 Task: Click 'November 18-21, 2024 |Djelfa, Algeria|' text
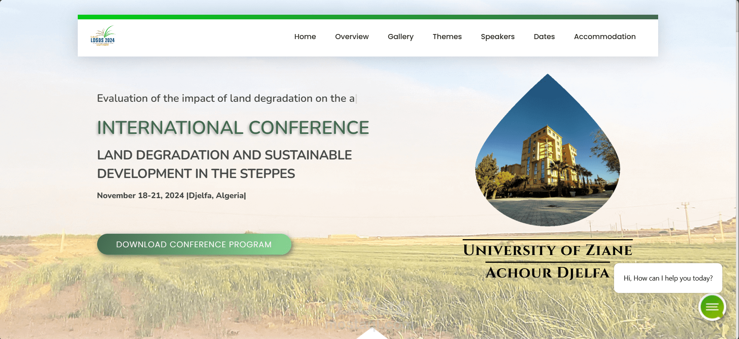[x=171, y=195]
